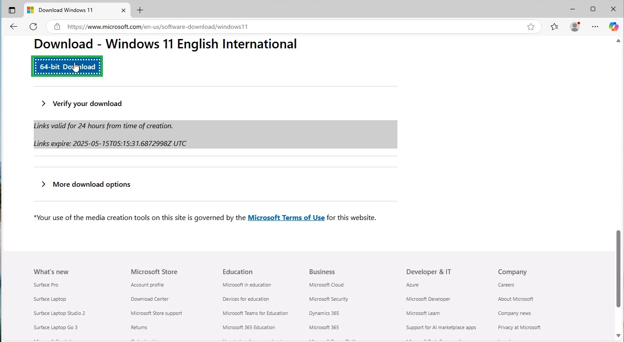Click the user profile avatar icon

coord(575,27)
